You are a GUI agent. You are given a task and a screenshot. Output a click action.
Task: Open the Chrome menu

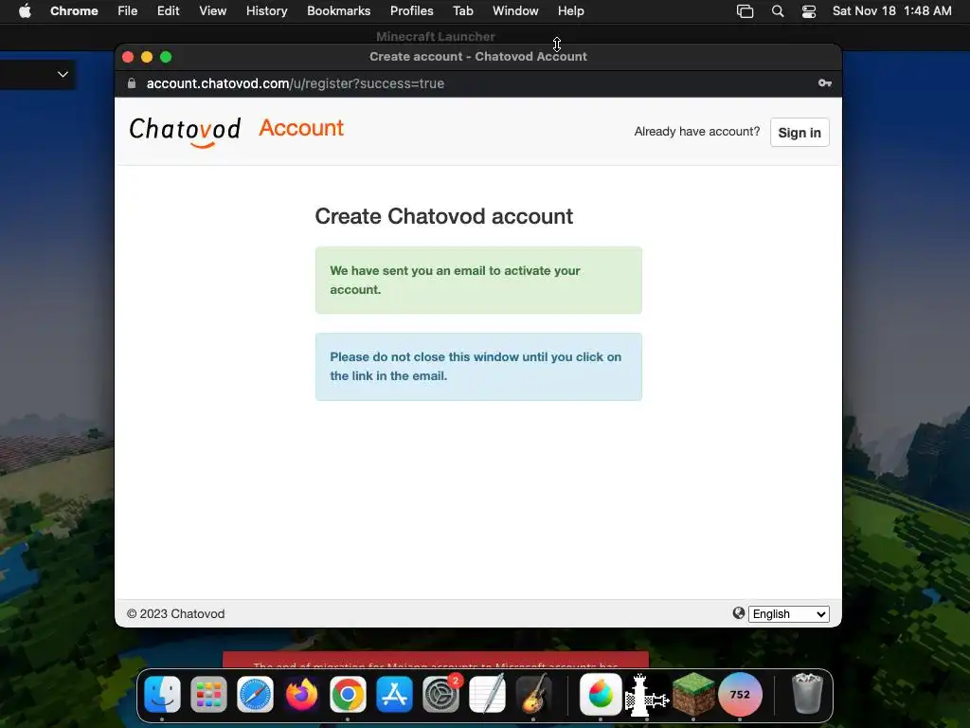click(x=74, y=11)
